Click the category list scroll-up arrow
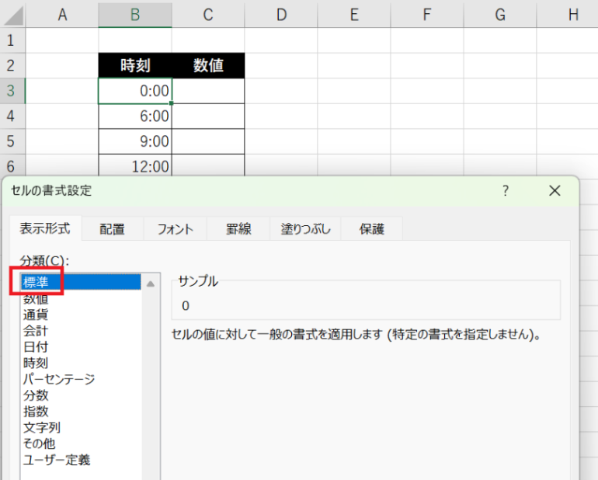Screen dimensions: 598x480 click(151, 283)
